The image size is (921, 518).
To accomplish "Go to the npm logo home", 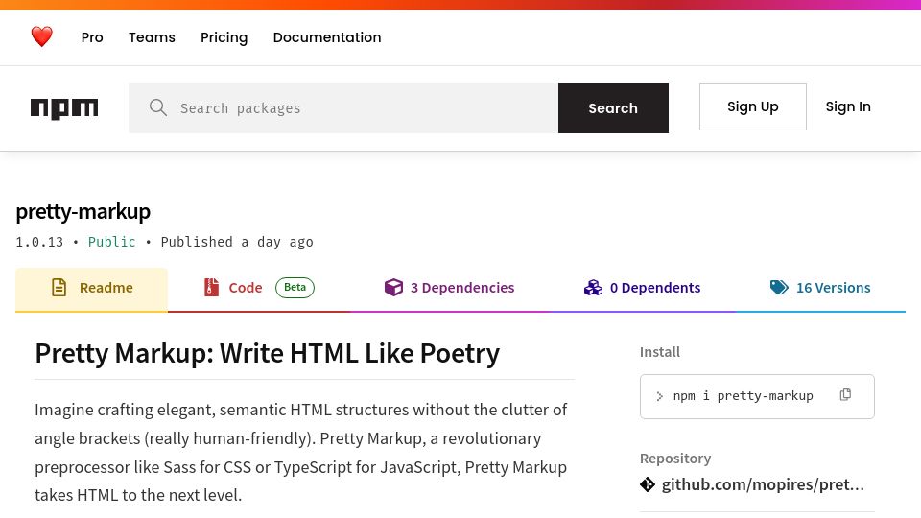I will 64,108.
